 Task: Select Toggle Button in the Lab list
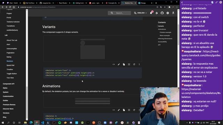click(11, 74)
